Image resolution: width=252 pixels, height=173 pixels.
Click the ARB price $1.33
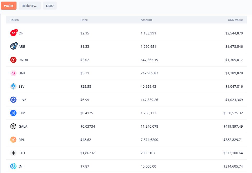click(85, 46)
